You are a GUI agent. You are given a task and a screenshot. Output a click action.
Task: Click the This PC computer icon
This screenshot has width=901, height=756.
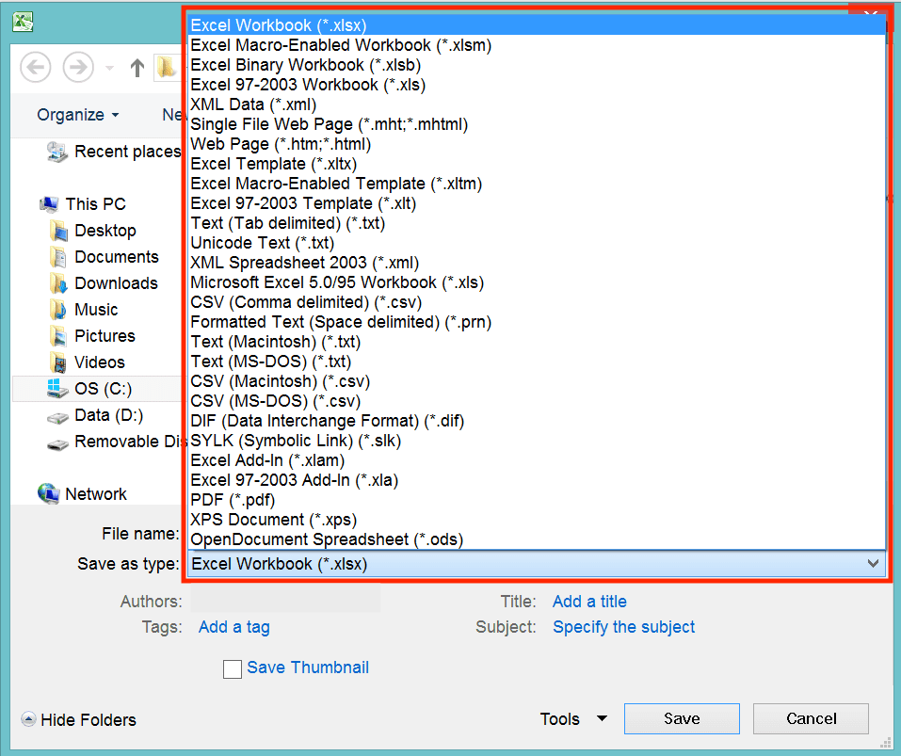pos(49,204)
